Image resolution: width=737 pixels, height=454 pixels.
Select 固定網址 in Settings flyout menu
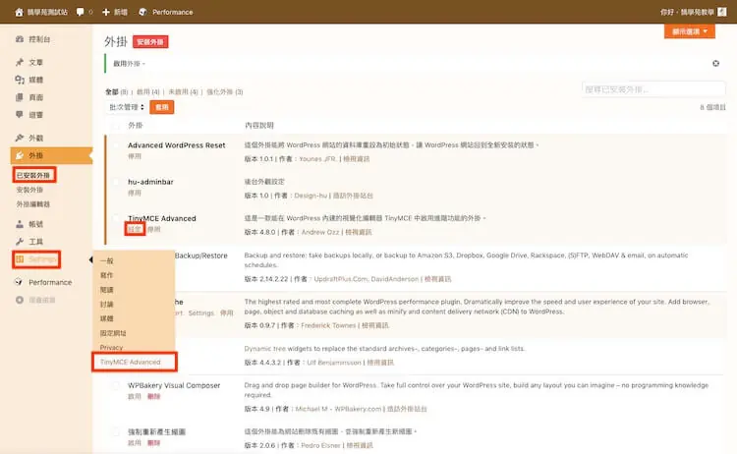pos(113,333)
